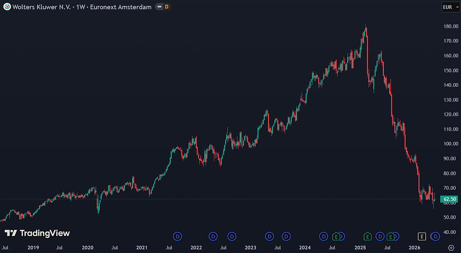Open first dividend marker after 2023 label

(269, 236)
